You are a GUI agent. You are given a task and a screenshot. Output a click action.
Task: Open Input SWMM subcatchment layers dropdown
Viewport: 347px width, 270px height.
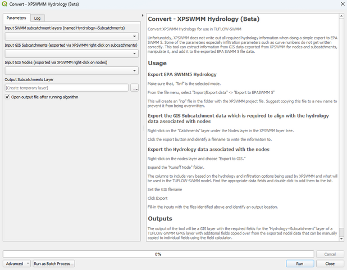(x=71, y=36)
